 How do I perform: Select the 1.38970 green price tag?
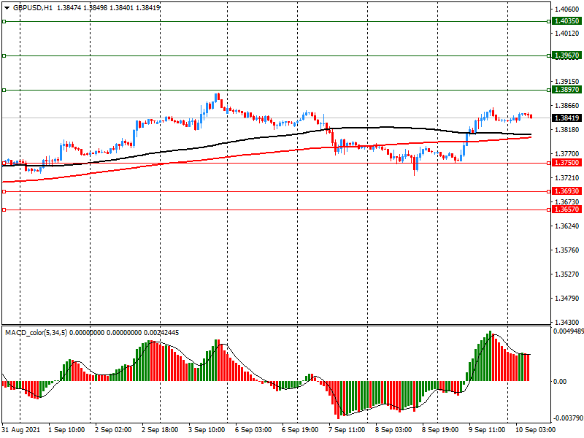pos(566,90)
